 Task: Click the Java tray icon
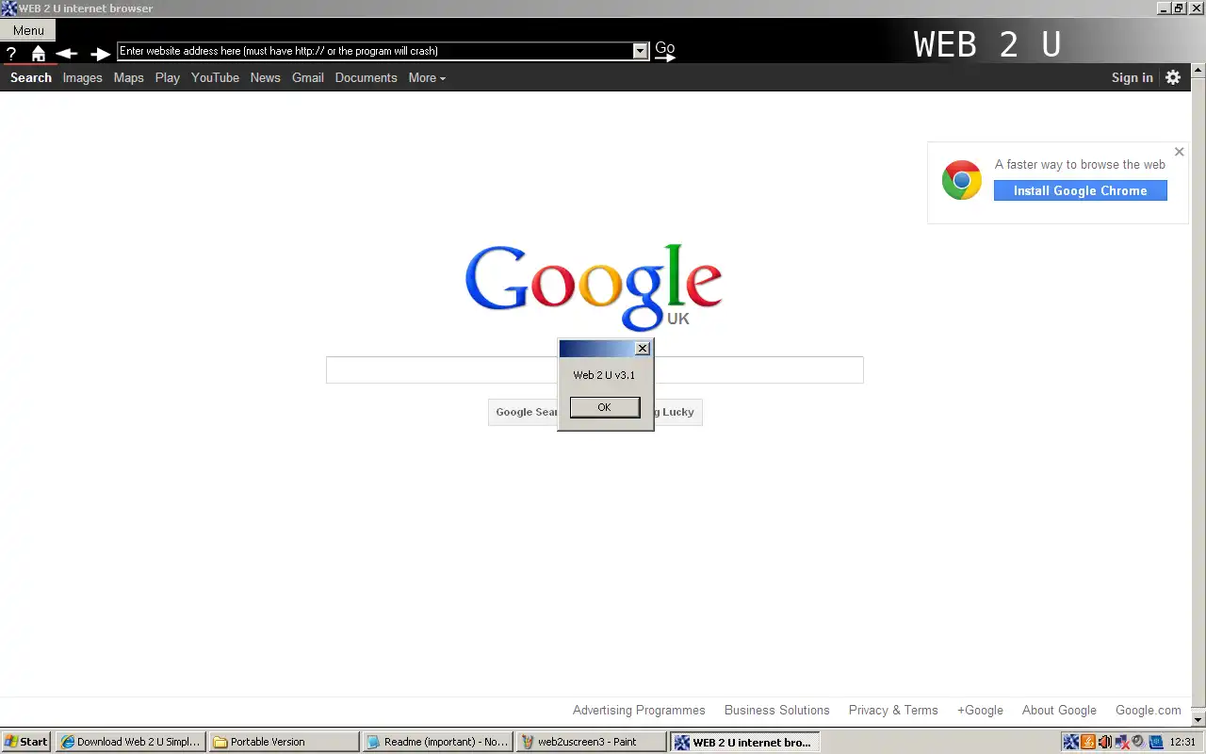click(1088, 742)
